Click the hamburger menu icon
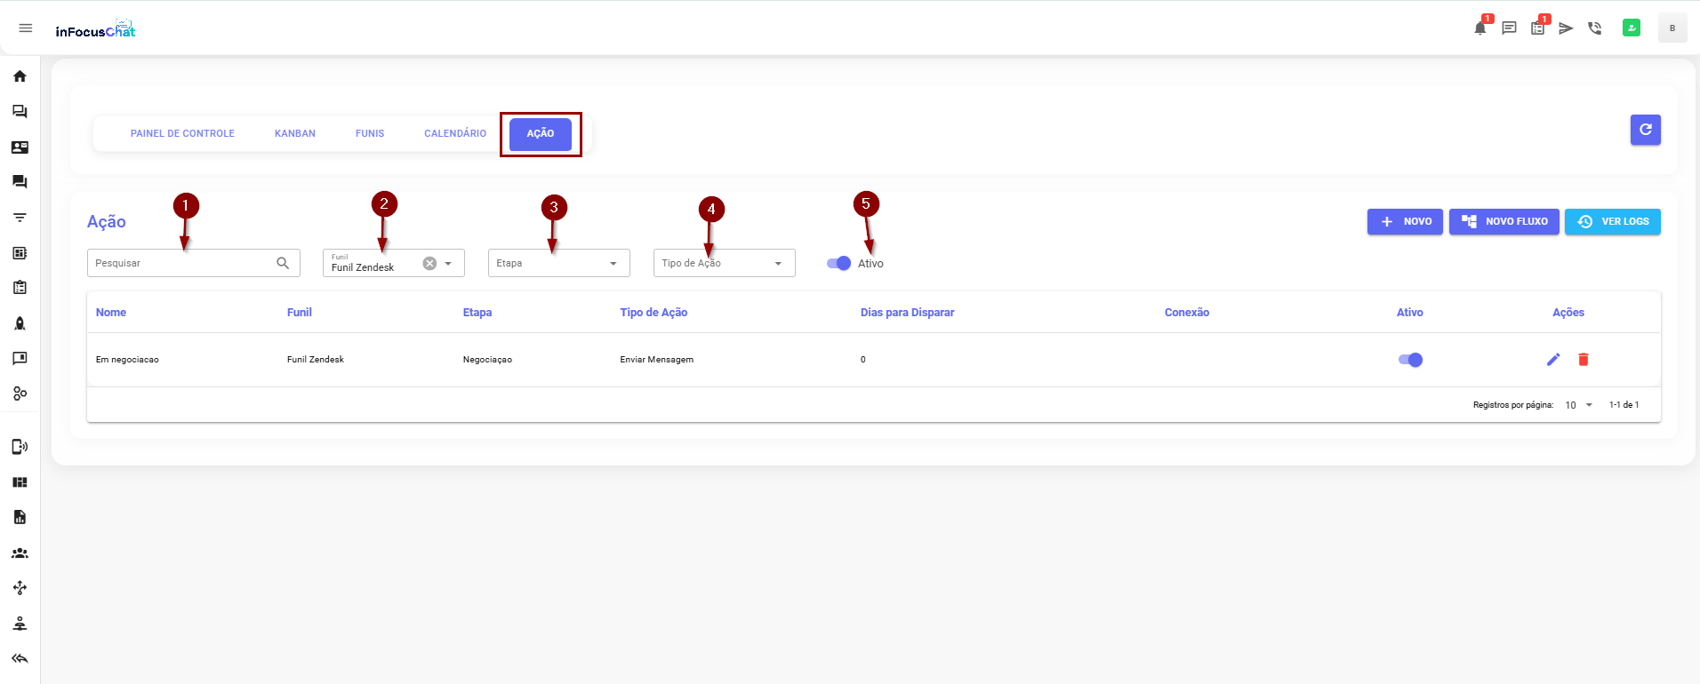Screen dimensions: 1700x684 click(x=26, y=28)
